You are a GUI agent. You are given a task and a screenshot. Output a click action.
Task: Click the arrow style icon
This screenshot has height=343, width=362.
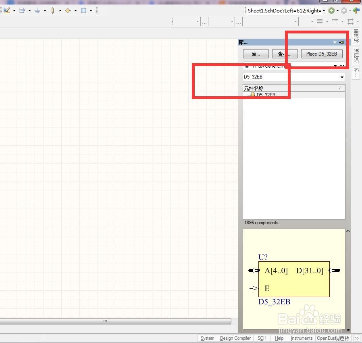tap(350, 22)
